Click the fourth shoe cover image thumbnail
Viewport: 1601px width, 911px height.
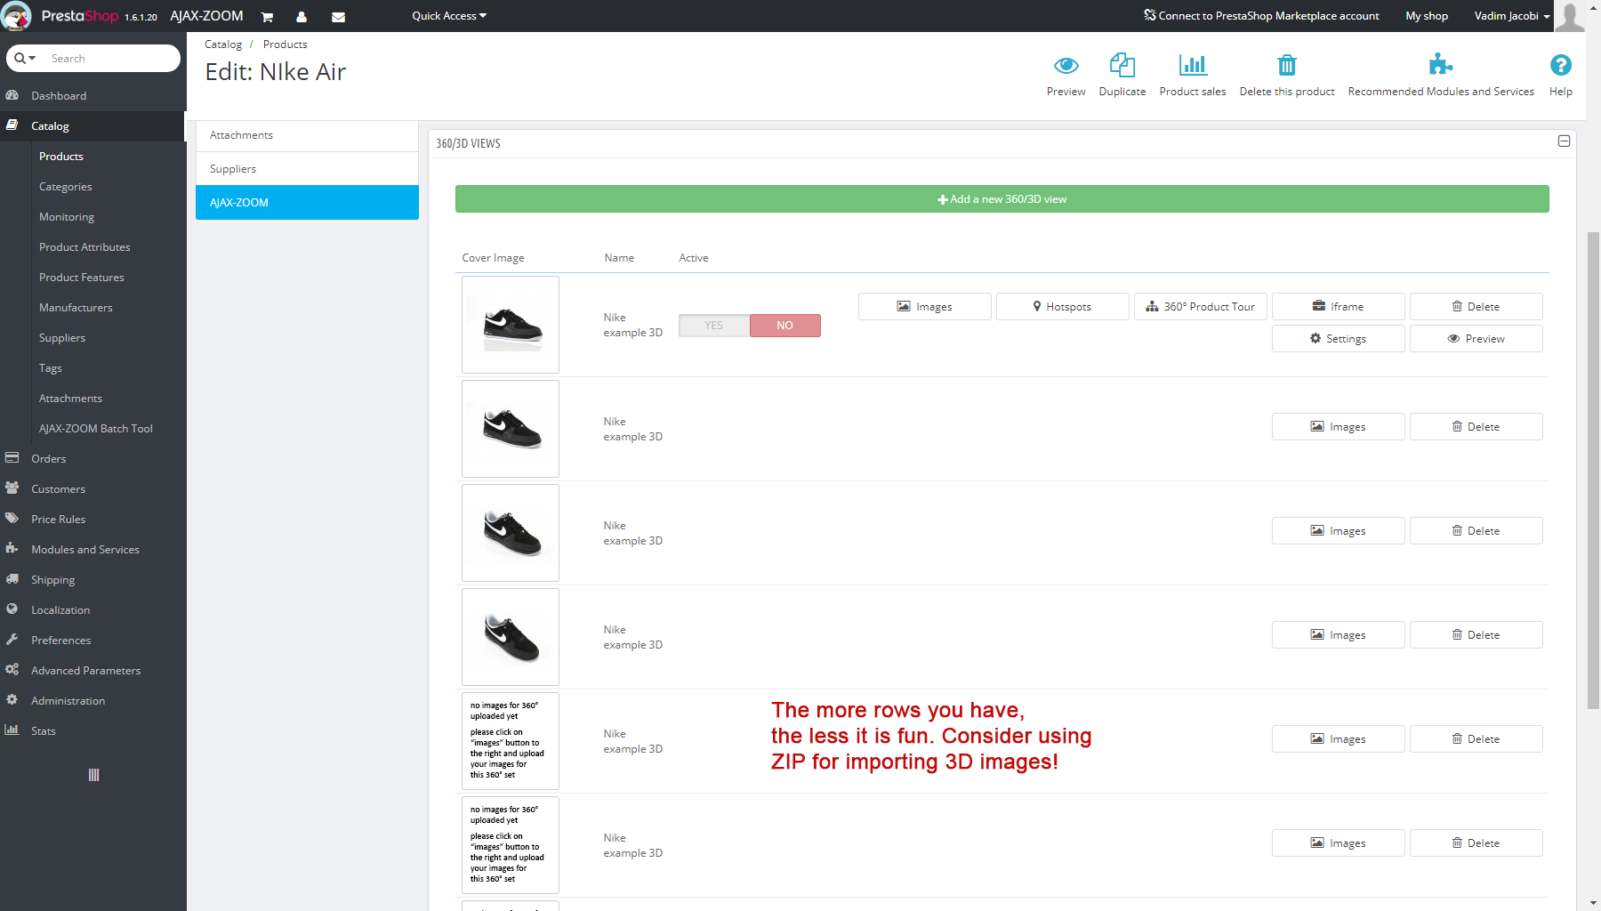click(511, 637)
